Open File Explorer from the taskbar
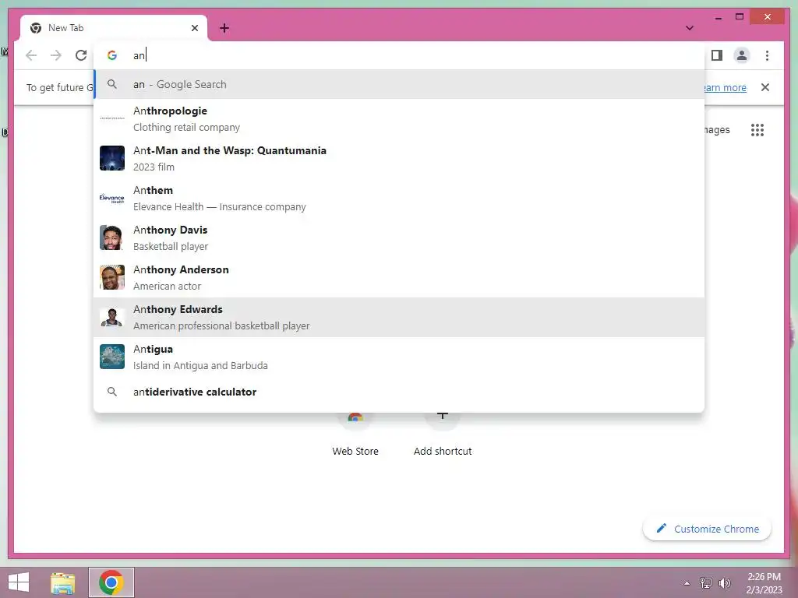The image size is (798, 598). click(63, 582)
